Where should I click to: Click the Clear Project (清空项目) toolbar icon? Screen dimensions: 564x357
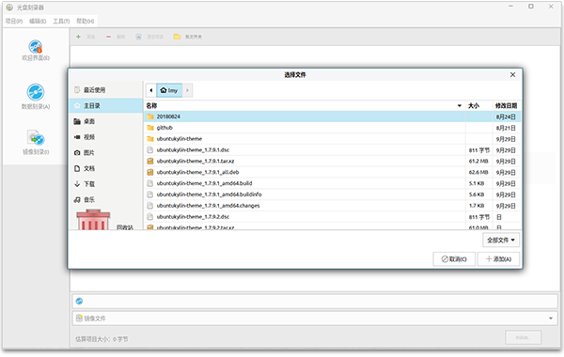tap(138, 37)
